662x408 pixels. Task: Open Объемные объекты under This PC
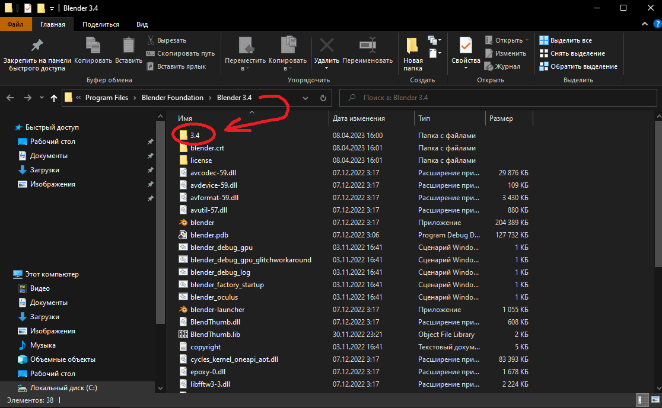click(62, 359)
